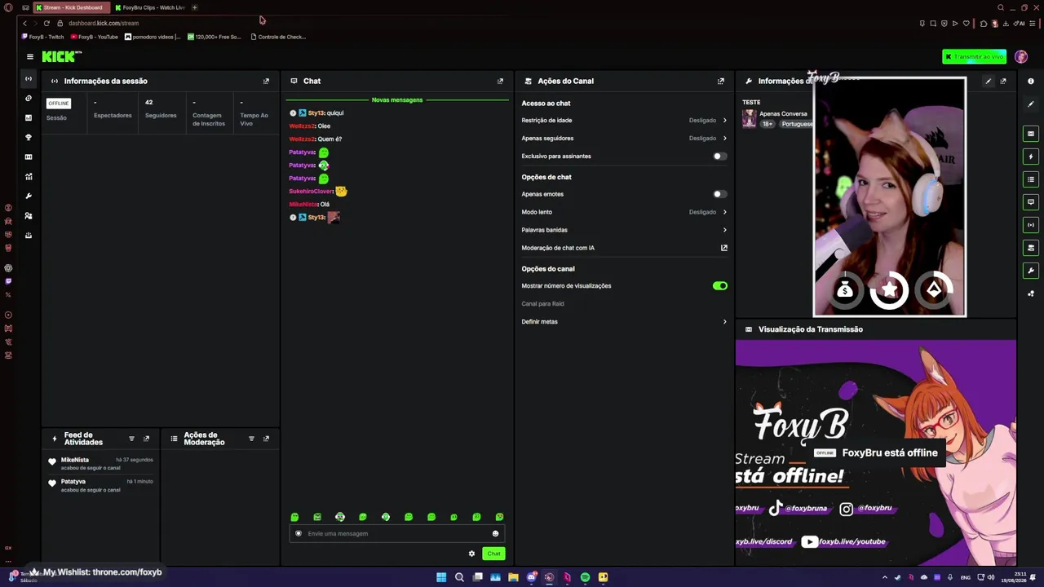Toggle the chat panel icon in right sidebar
1044x587 pixels.
pyautogui.click(x=1031, y=202)
